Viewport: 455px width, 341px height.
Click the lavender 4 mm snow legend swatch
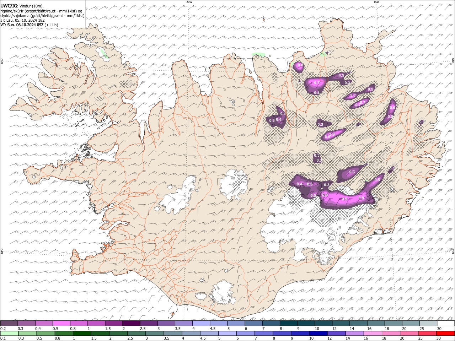[201, 323]
